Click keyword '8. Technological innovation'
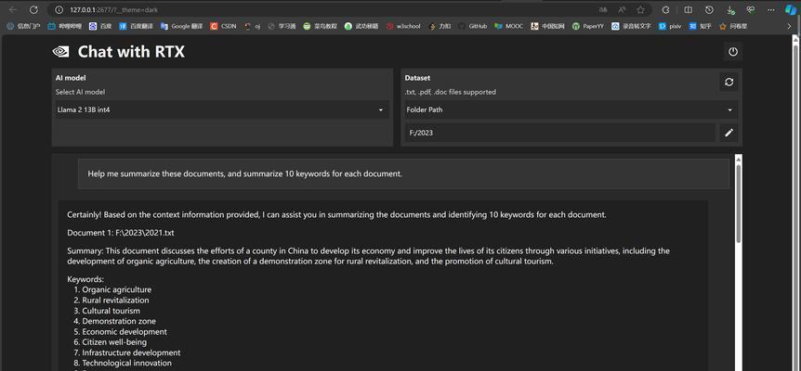 [123, 363]
